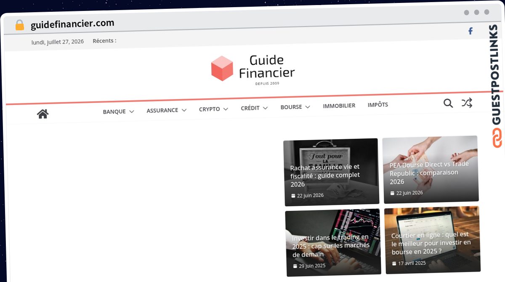Open the Crypto menu item
The height and width of the screenshot is (282, 505).
point(210,109)
